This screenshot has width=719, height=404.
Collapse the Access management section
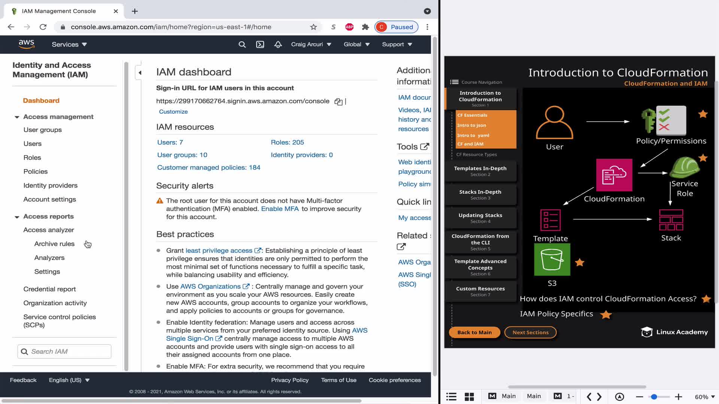17,117
